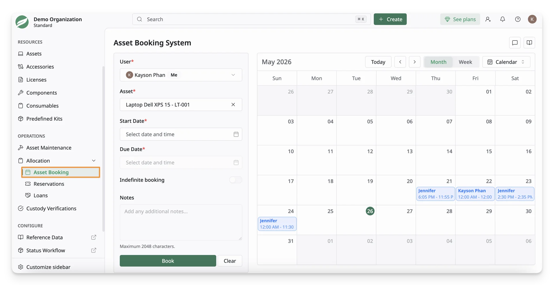The image size is (554, 285).
Task: Click Reference Data sidebar item
Action: pos(44,237)
